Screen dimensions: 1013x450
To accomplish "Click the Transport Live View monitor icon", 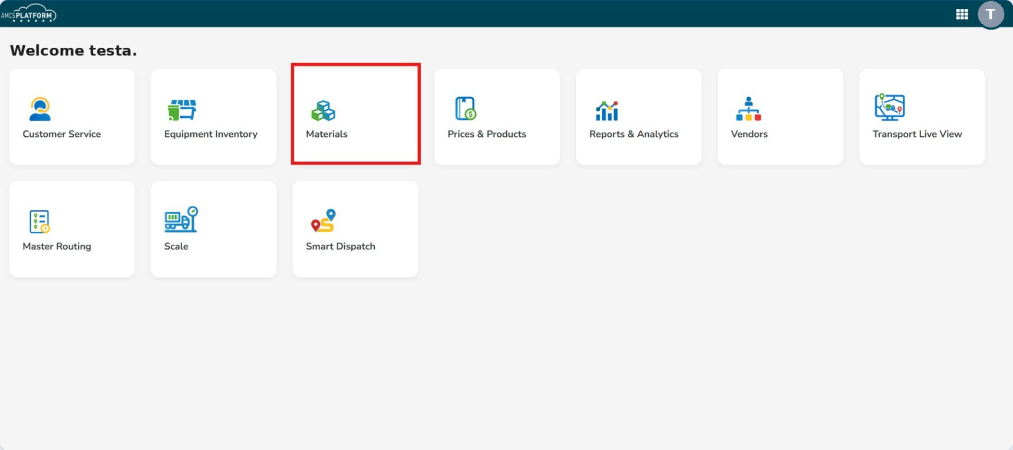I will pyautogui.click(x=890, y=107).
